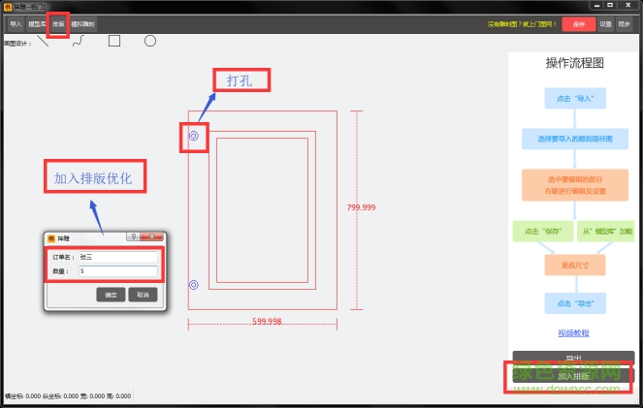Viewport: 643px width, 408px height.
Task: Select the rectangle drawing tool
Action: coord(114,41)
